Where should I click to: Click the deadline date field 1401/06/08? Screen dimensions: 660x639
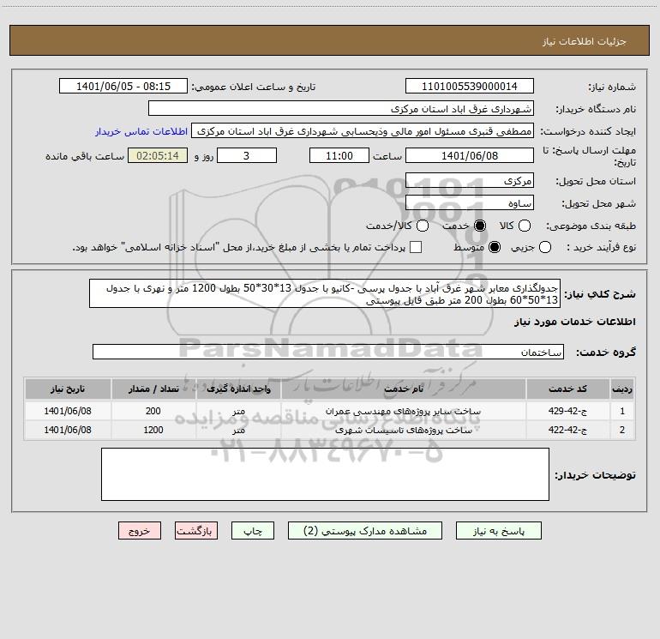pyautogui.click(x=470, y=155)
